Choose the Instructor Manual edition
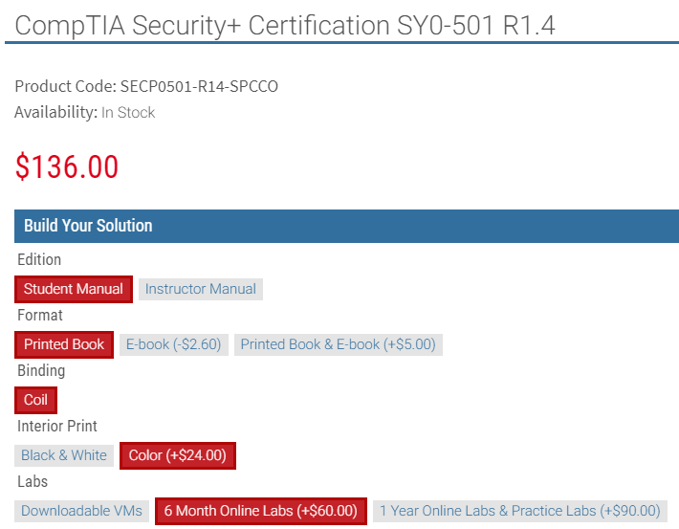The width and height of the screenshot is (679, 529). pos(201,289)
